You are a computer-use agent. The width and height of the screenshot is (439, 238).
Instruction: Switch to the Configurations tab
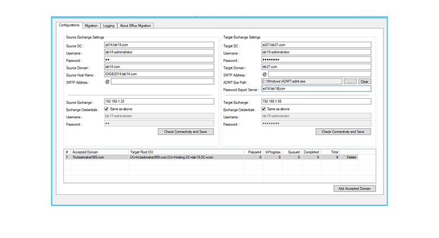coord(69,25)
